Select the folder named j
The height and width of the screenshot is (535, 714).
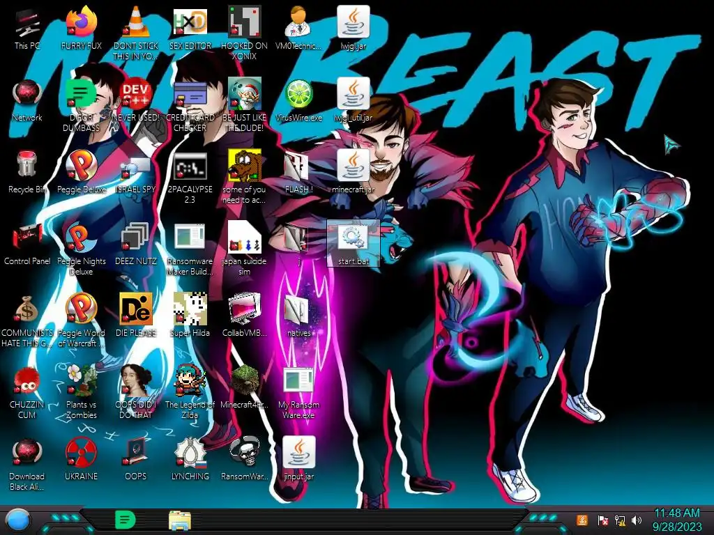[x=298, y=244]
